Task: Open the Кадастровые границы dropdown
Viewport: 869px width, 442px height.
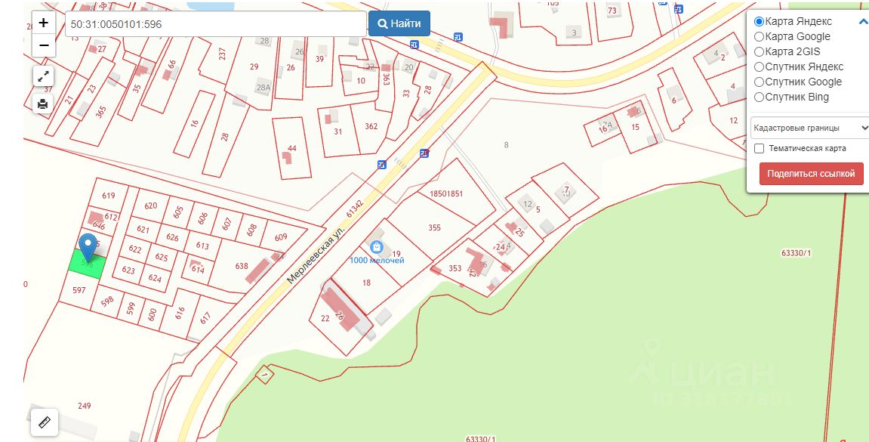Action: click(809, 128)
